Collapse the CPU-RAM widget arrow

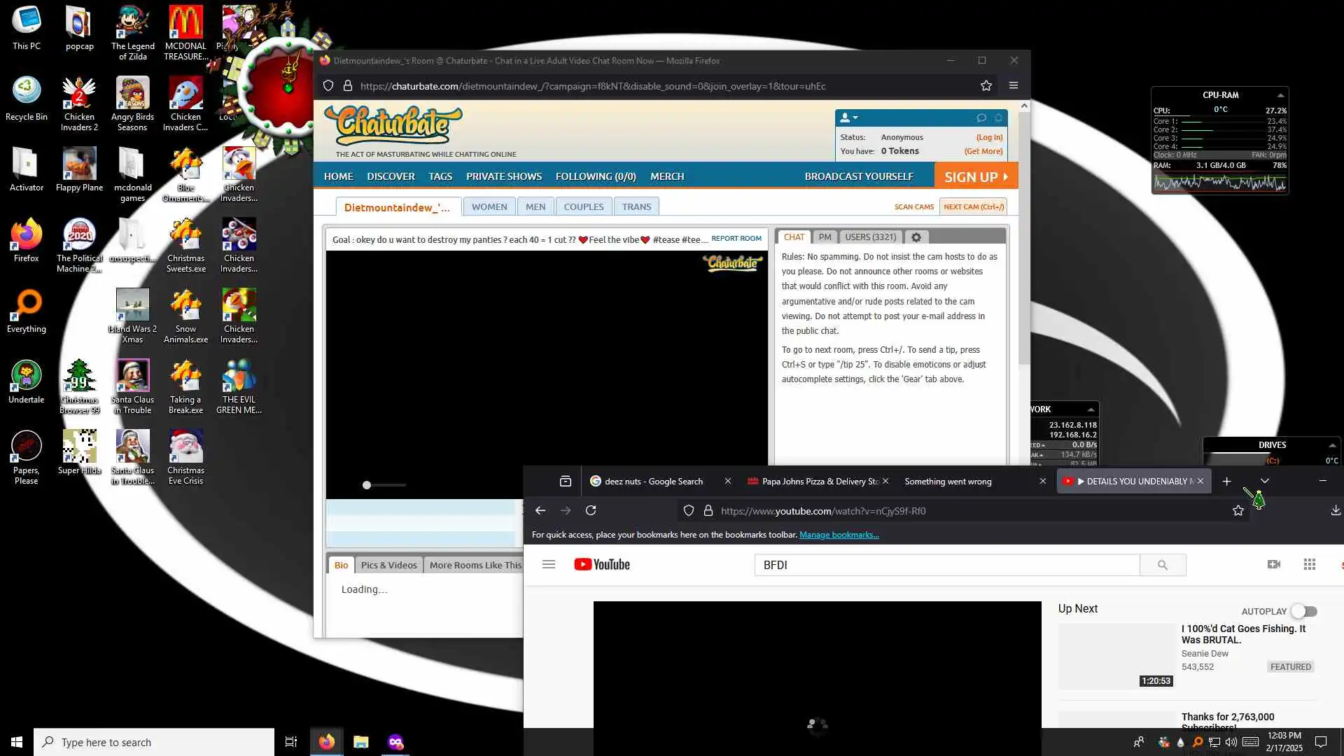(1280, 95)
